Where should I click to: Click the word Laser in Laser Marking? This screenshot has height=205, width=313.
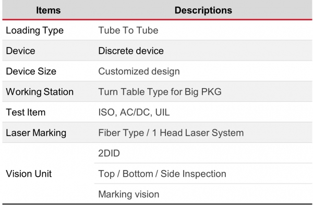click(18, 132)
